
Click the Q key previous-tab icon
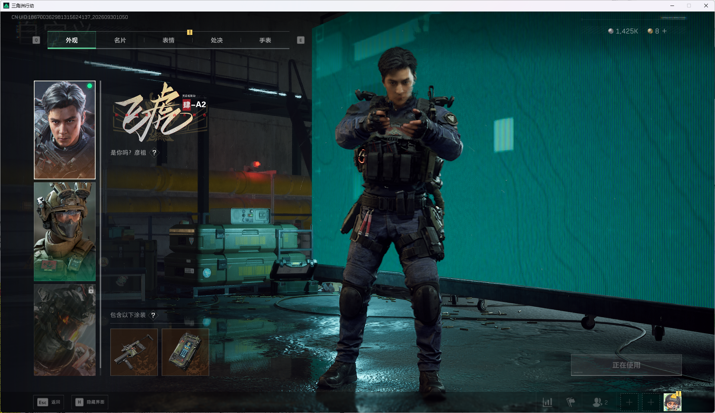click(x=36, y=40)
